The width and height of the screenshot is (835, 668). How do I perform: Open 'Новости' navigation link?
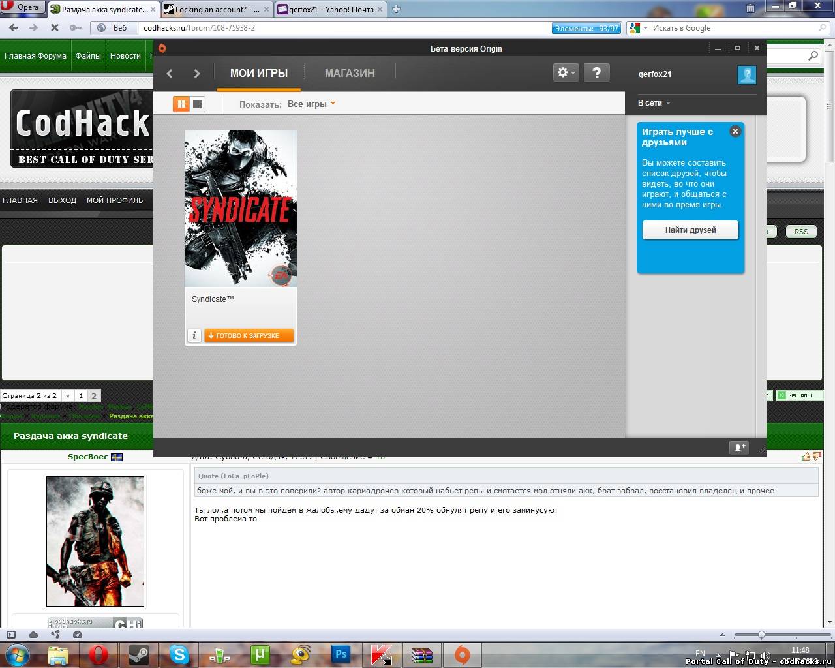[125, 56]
